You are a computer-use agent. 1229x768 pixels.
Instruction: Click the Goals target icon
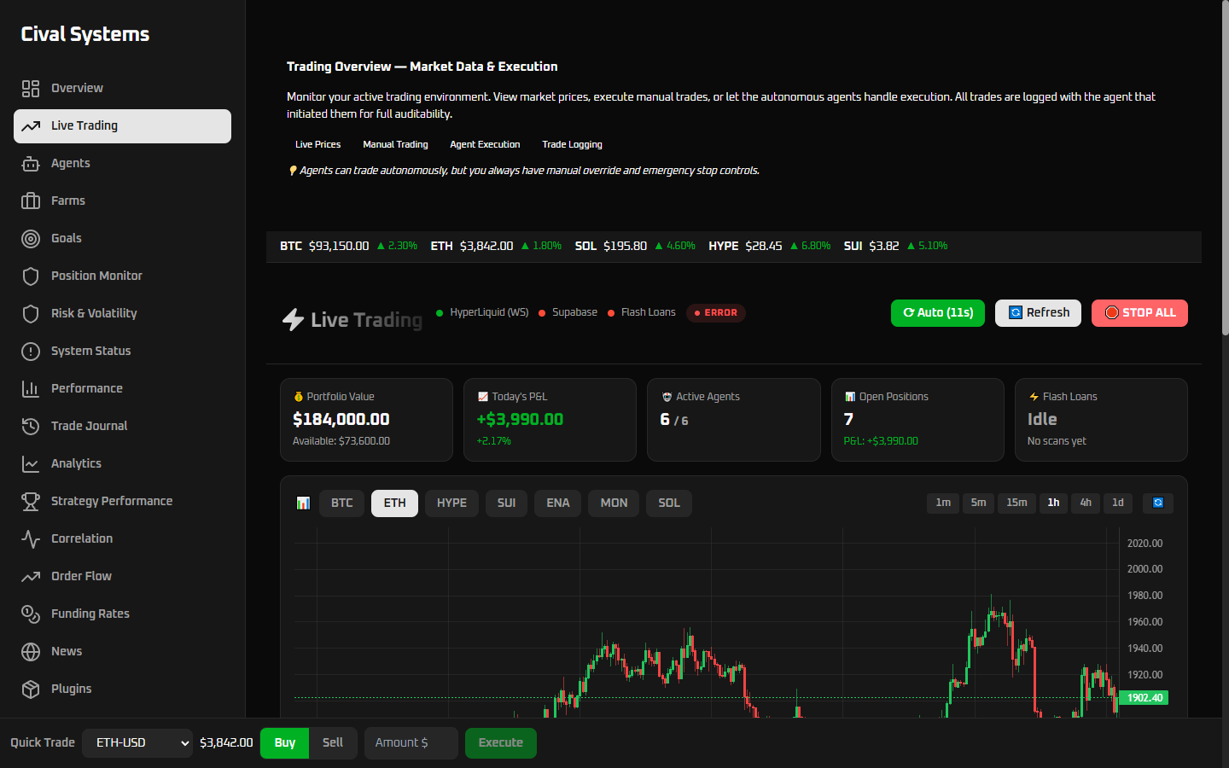(31, 239)
